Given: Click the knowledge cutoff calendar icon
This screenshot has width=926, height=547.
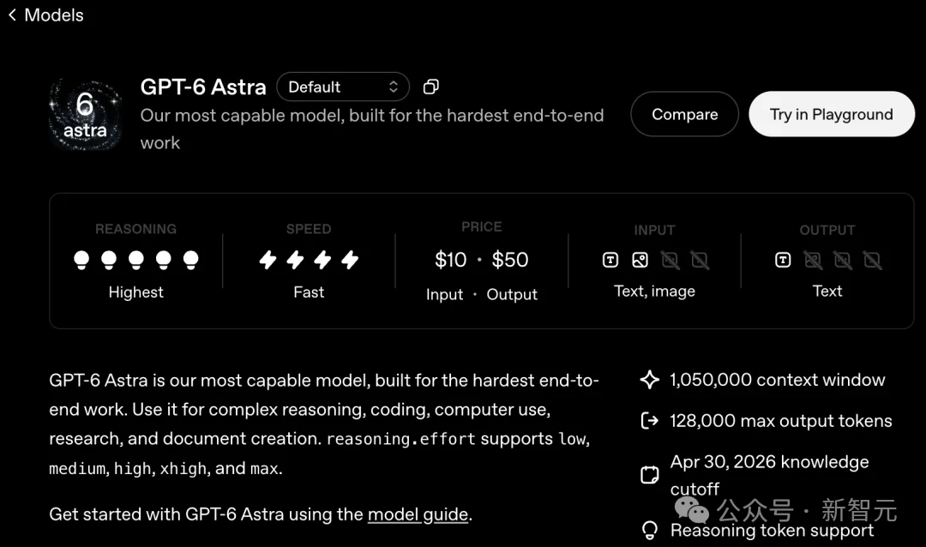Looking at the screenshot, I should [x=650, y=475].
